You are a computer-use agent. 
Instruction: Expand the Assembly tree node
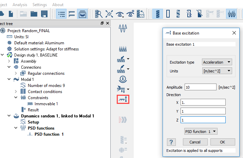pos(9,61)
